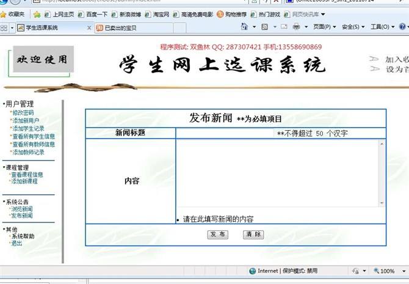Click the quick tabs grid icon
Image resolution: width=409 pixels, height=284 pixels.
point(4,27)
